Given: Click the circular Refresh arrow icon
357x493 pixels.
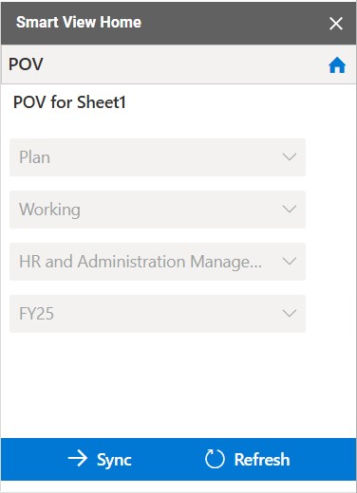Looking at the screenshot, I should click(x=215, y=459).
